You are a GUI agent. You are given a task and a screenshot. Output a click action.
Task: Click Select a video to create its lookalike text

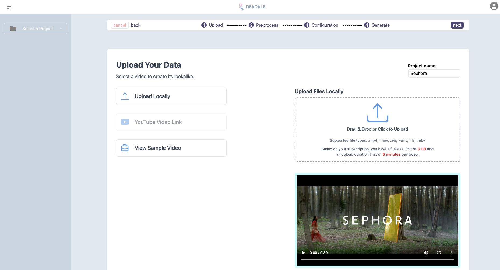(x=155, y=77)
